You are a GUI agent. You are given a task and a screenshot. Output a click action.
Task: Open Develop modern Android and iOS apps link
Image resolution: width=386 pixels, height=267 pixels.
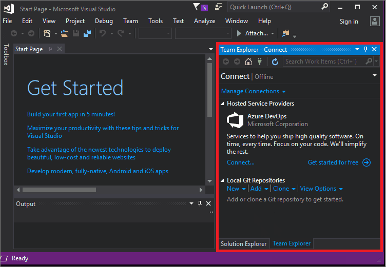click(x=98, y=171)
